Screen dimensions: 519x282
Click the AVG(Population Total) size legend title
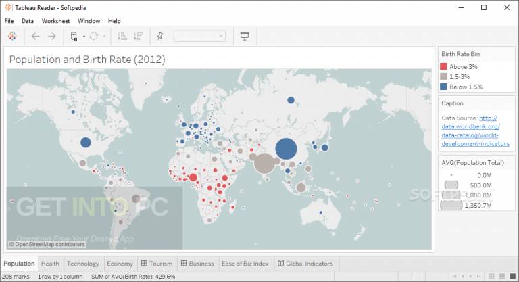click(472, 163)
